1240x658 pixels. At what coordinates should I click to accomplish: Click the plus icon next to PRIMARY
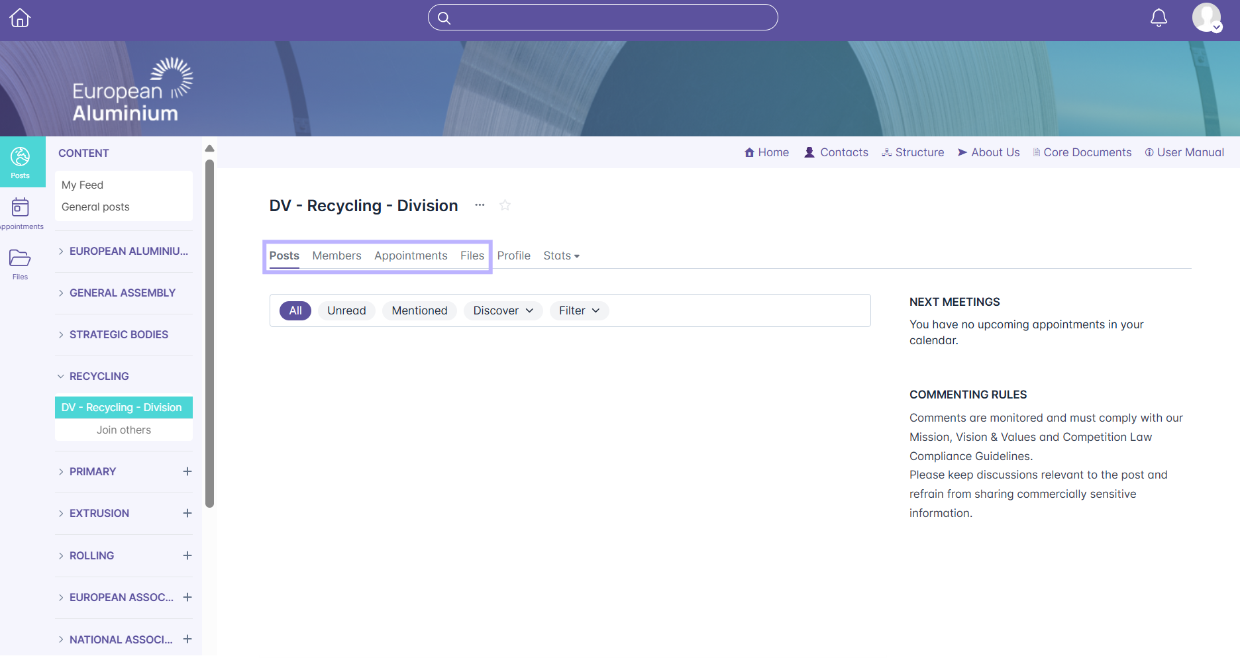tap(187, 471)
